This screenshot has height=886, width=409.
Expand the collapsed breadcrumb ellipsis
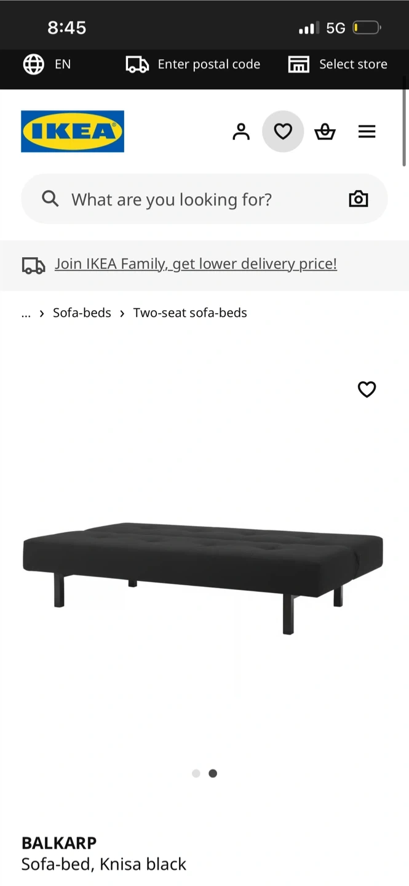click(x=26, y=313)
